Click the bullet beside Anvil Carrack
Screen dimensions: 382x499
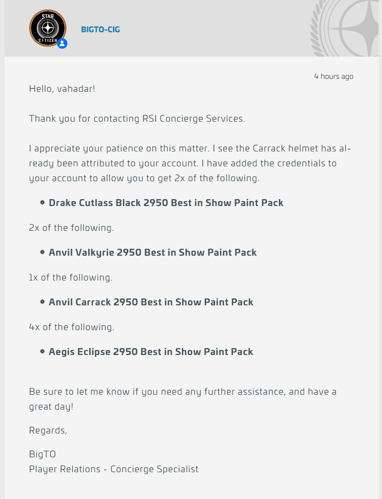43,302
